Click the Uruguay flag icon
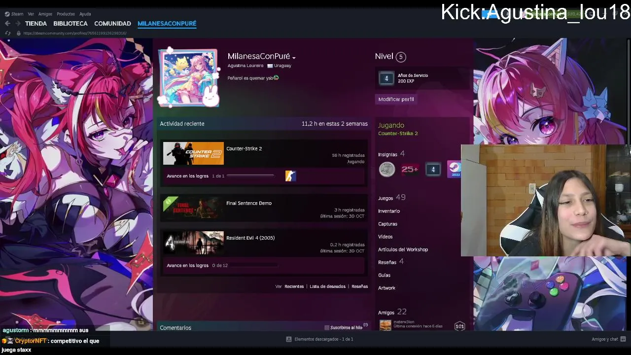The height and width of the screenshot is (355, 631). pyautogui.click(x=270, y=66)
